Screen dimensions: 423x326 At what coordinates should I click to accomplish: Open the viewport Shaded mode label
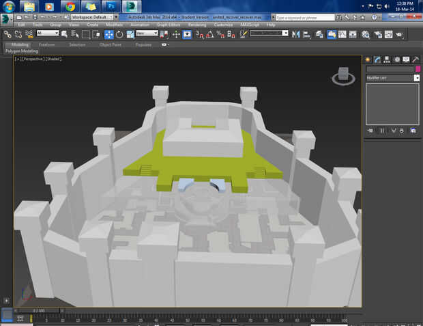point(53,59)
